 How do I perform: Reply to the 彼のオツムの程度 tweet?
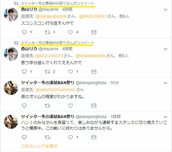coord(24,106)
